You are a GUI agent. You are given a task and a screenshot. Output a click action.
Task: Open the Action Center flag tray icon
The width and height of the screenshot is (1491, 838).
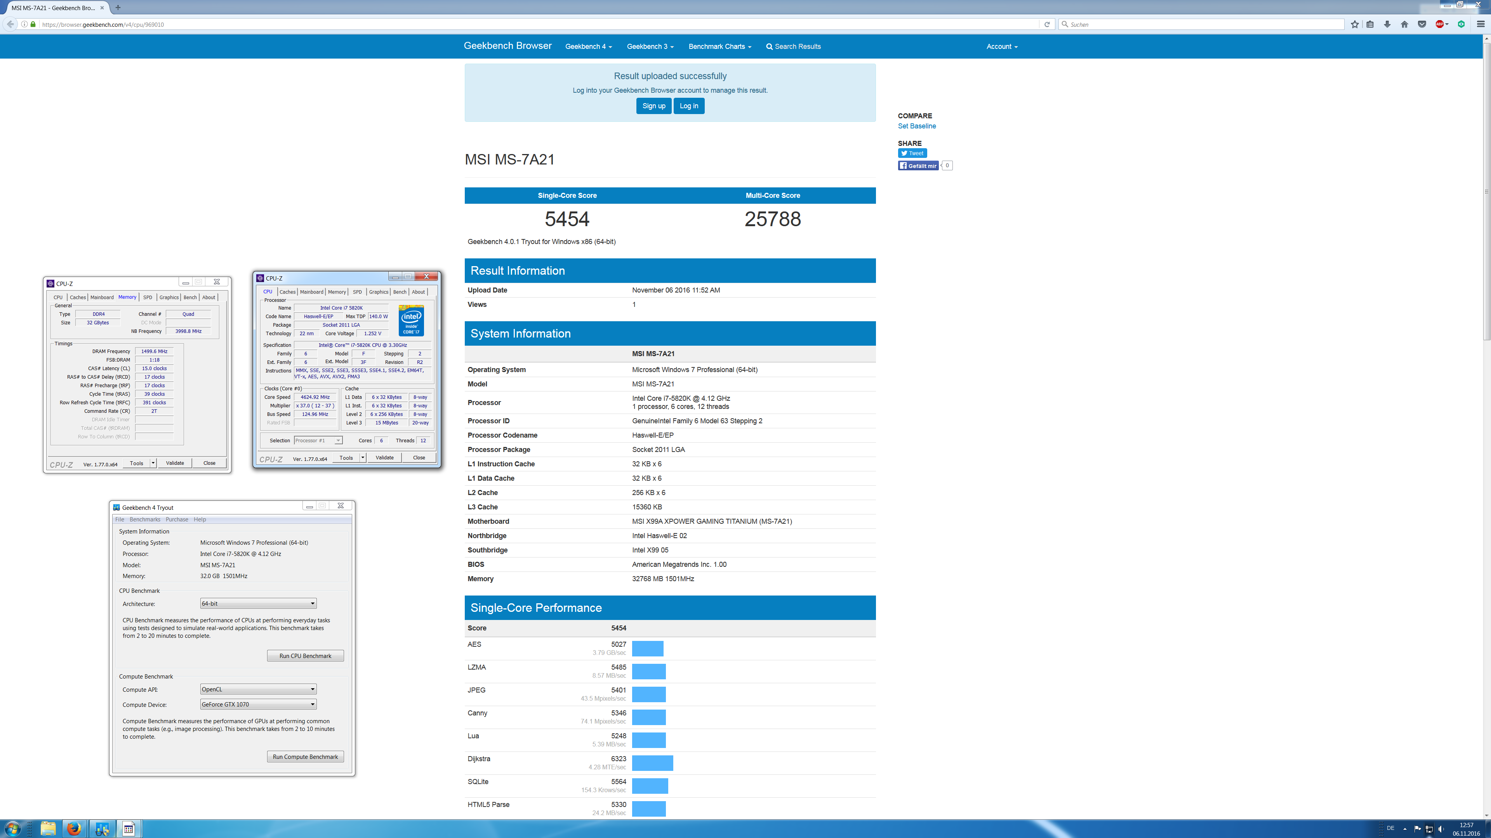[x=1418, y=829]
